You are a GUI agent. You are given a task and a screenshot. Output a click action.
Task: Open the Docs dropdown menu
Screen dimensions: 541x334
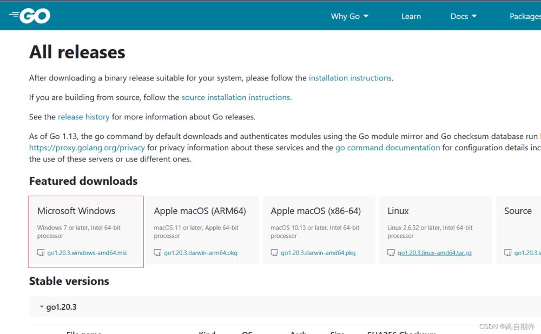point(464,16)
